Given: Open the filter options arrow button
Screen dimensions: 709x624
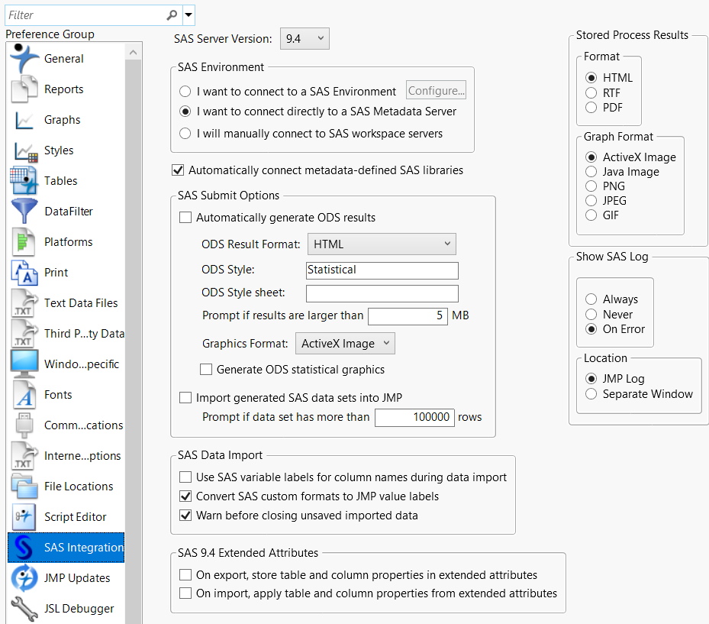Looking at the screenshot, I should [189, 15].
